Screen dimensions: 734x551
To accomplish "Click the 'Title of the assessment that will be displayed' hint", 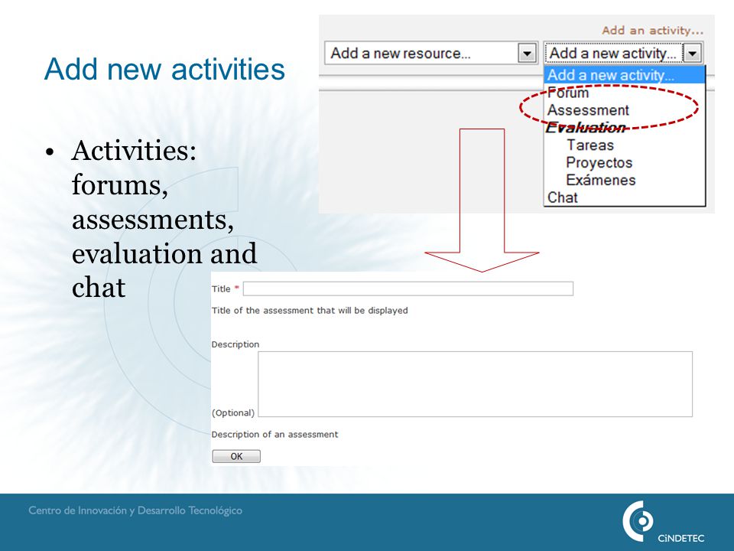I will pos(310,311).
